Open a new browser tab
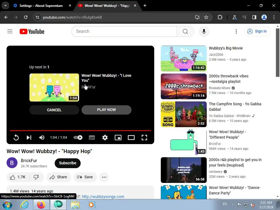 (145, 5)
